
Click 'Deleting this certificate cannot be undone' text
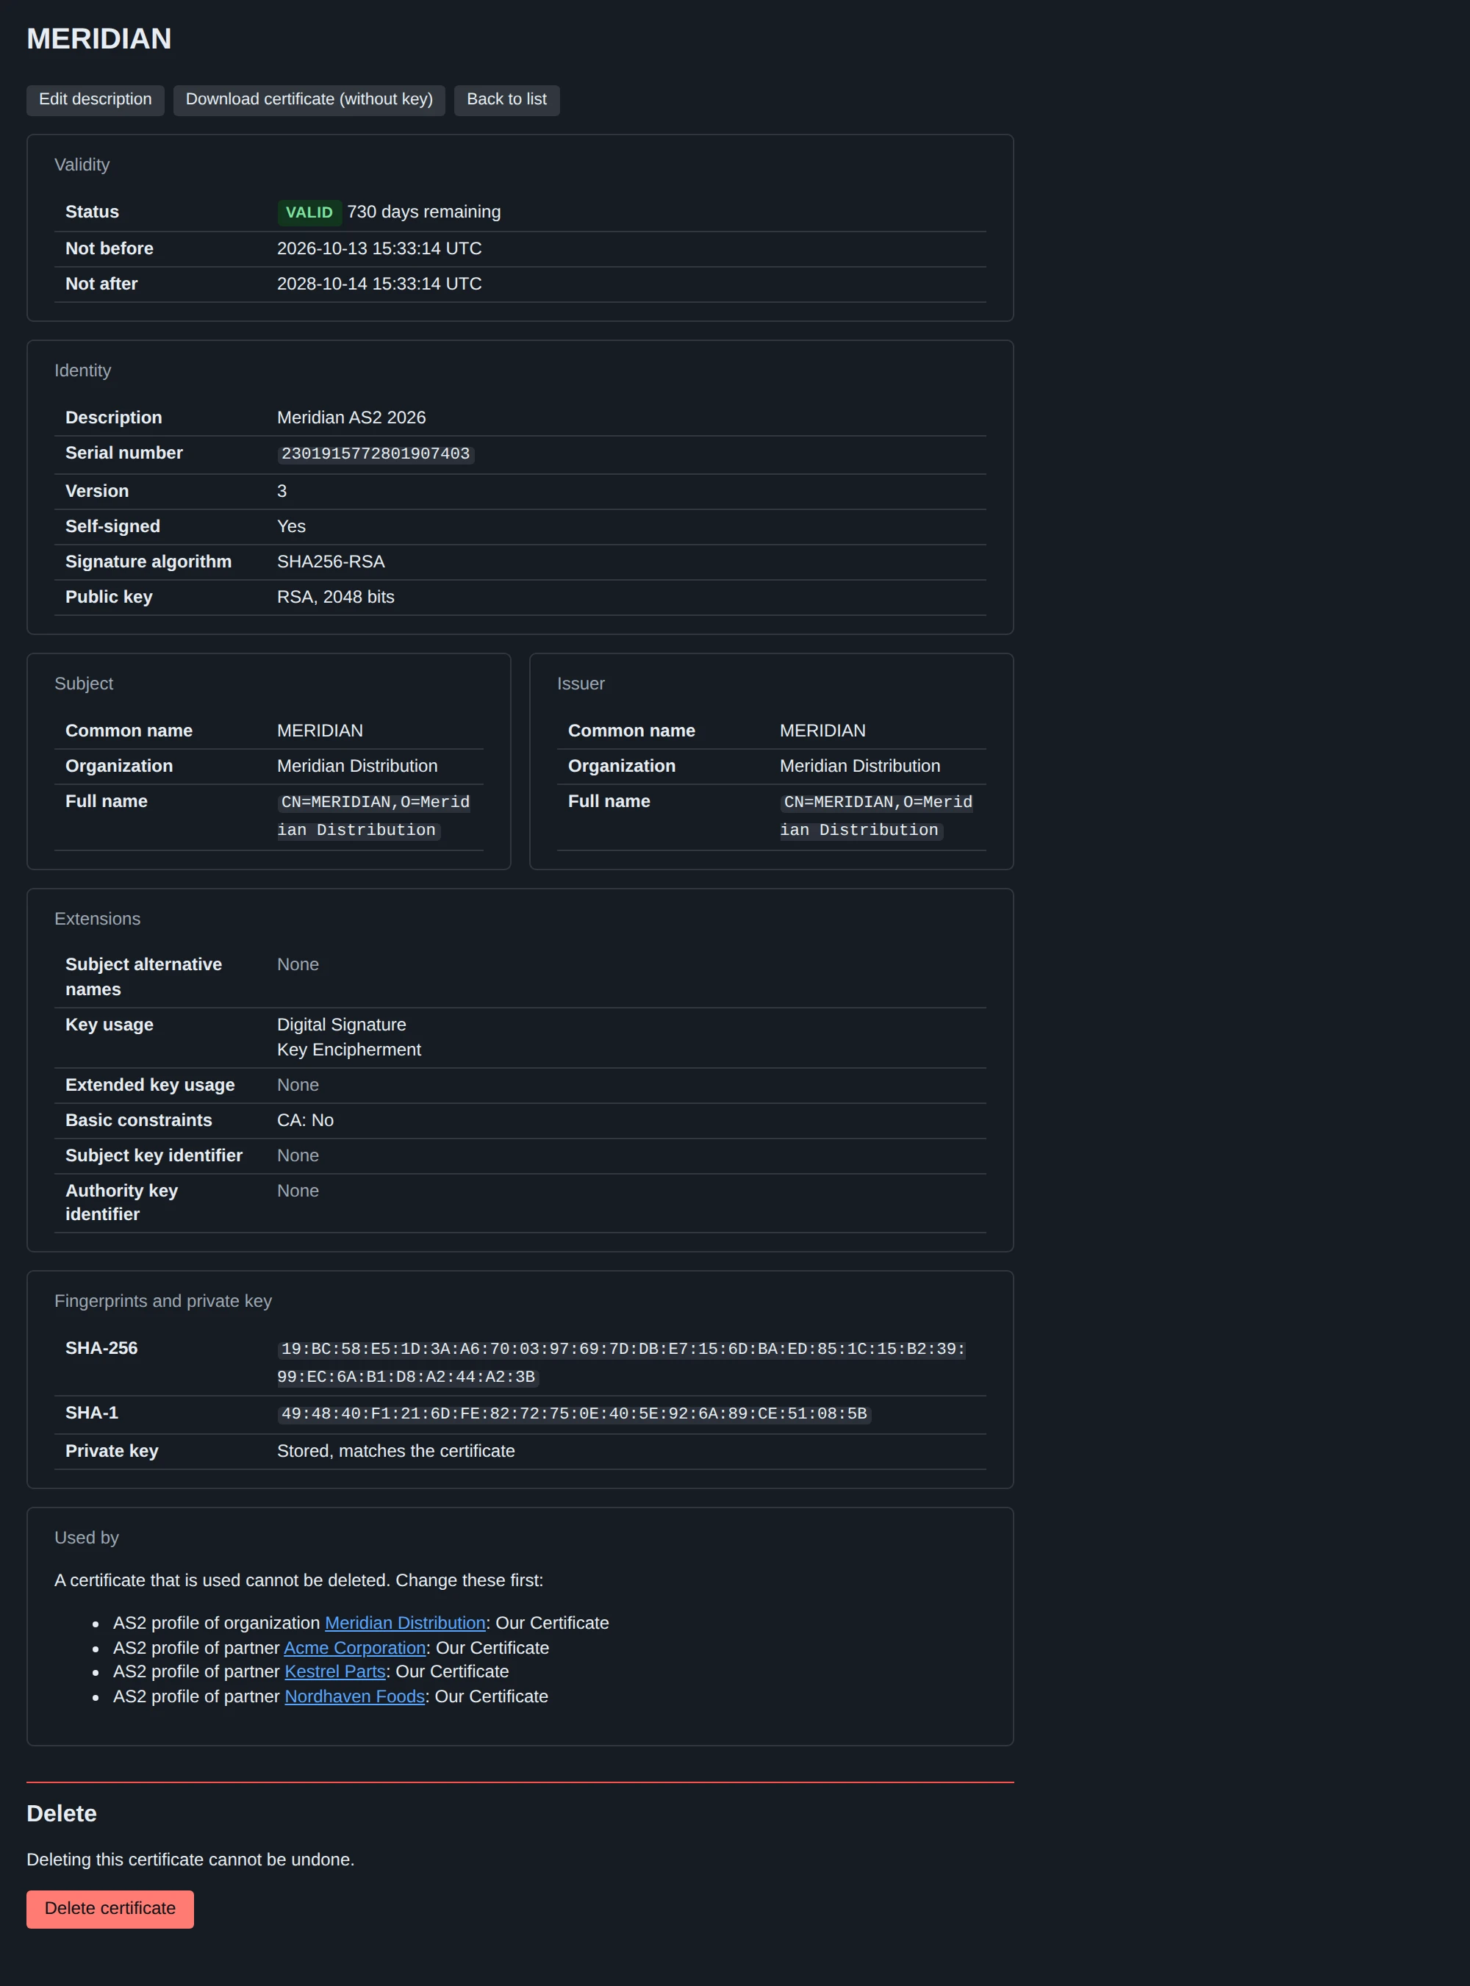point(190,1859)
